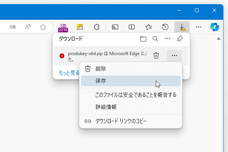Add page to favorites with star icon
This screenshot has width=228, height=152.
tap(43, 27)
